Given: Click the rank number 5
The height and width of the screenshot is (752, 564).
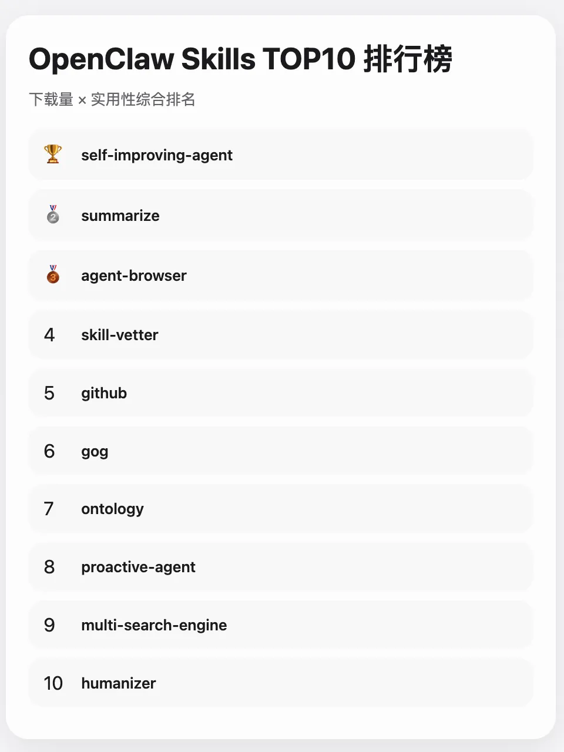Looking at the screenshot, I should (x=49, y=393).
